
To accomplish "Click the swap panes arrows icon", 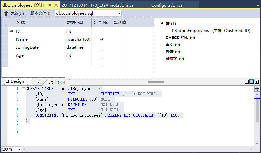I will click(x=37, y=82).
